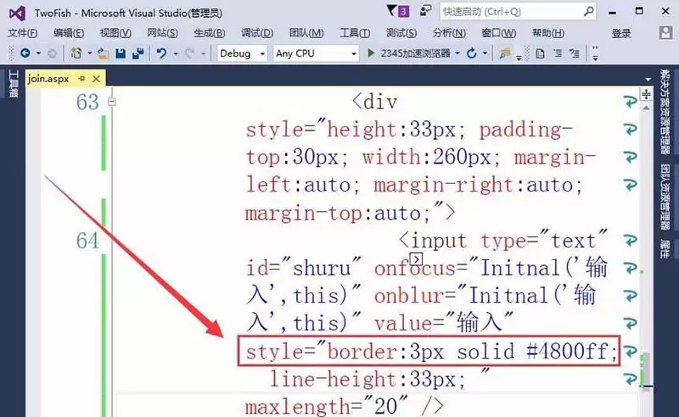Toggle the pin on join.aspx tab
The height and width of the screenshot is (417, 679).
[81, 78]
